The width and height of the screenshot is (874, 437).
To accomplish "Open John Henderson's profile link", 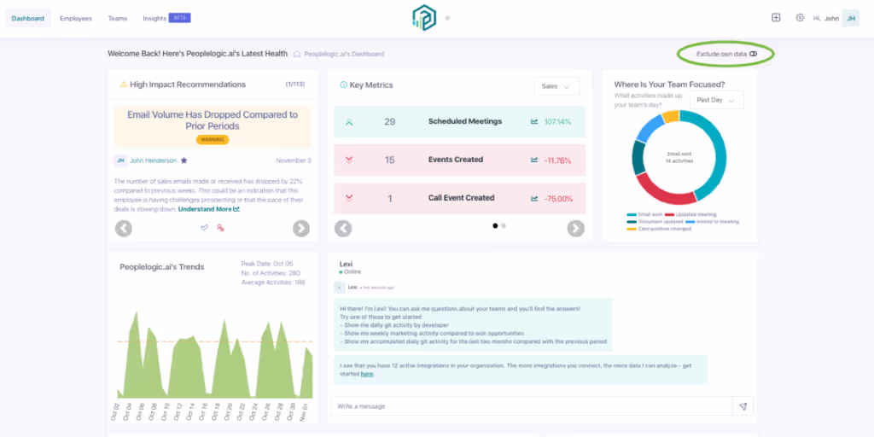I will pos(154,160).
